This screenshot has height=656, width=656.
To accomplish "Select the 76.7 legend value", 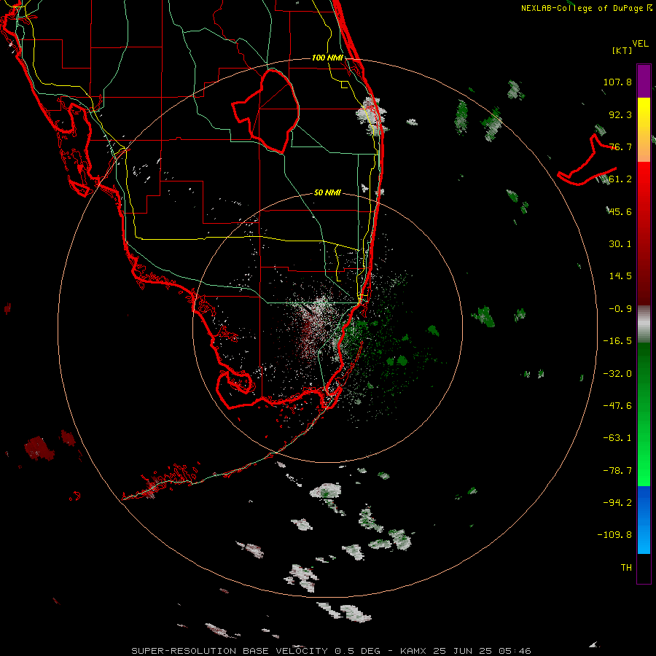I will pos(620,147).
